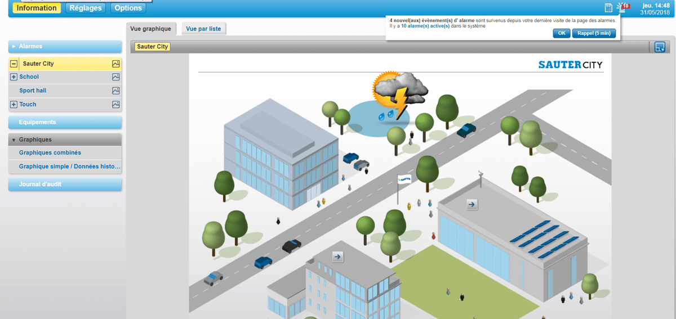Collapse the Graphiques section
The width and height of the screenshot is (676, 319).
tap(65, 140)
